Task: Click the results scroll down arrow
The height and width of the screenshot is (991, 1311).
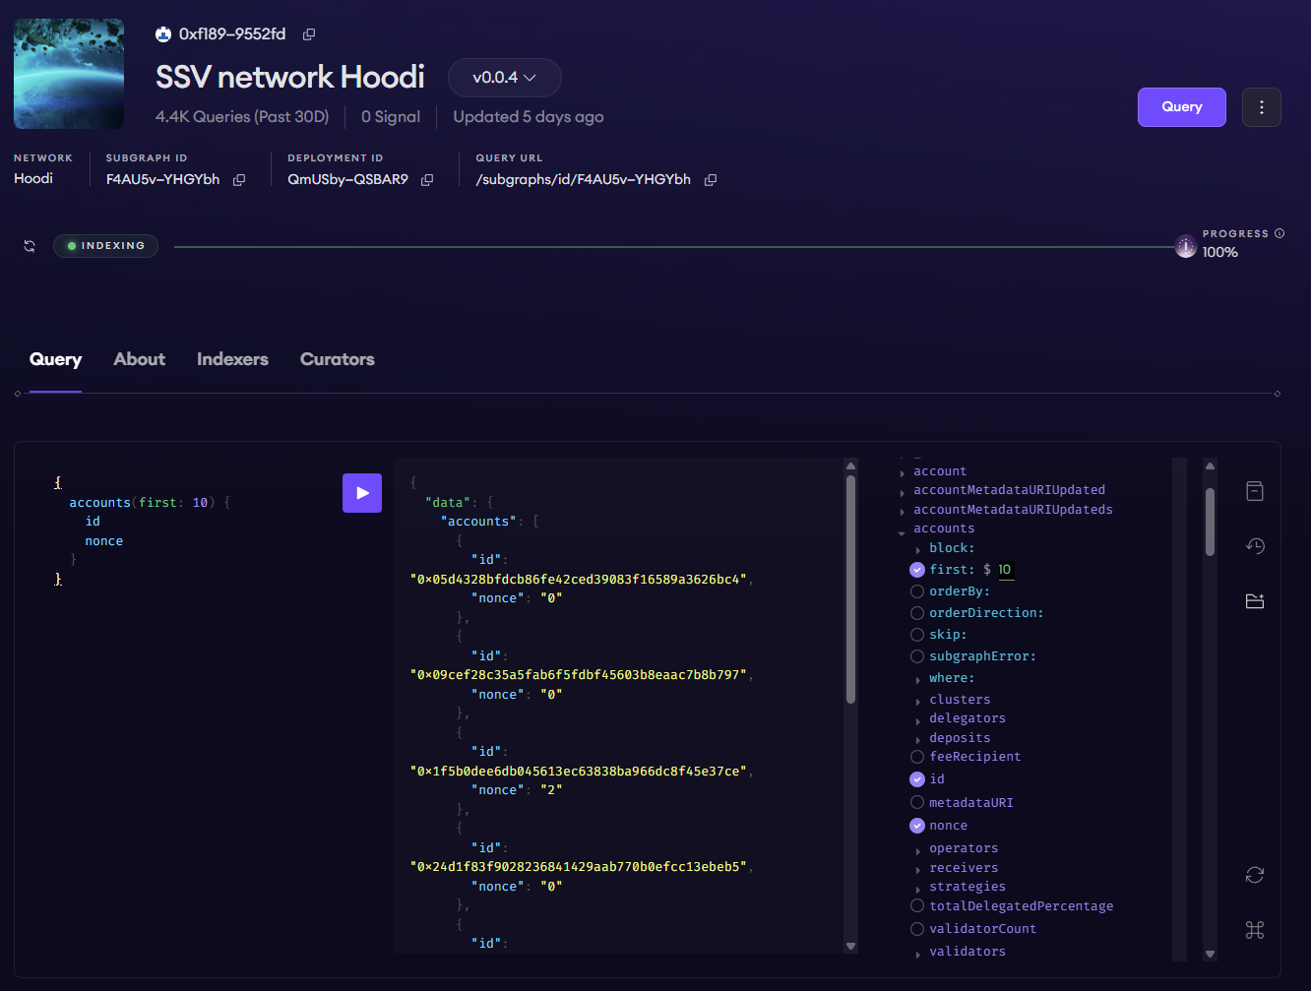Action: 850,947
